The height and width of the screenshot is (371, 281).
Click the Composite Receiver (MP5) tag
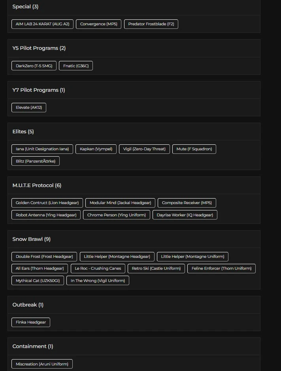187,203
